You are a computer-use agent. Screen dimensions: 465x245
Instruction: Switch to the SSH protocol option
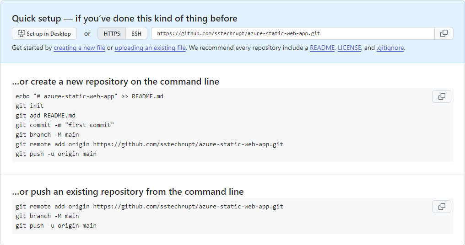(x=136, y=33)
